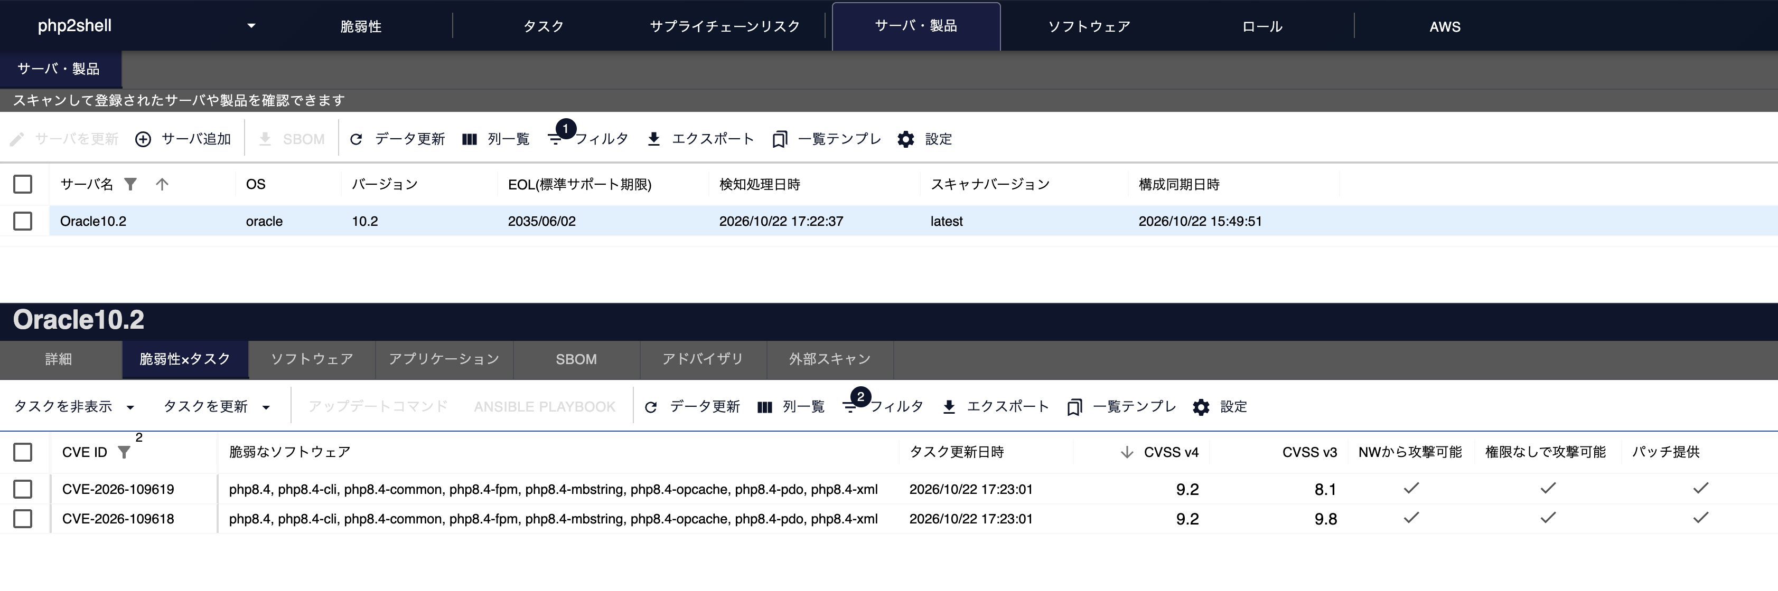The width and height of the screenshot is (1778, 591).
Task: Open the 列一覧 columns icon in the vulnerability toolbar
Action: coord(764,407)
